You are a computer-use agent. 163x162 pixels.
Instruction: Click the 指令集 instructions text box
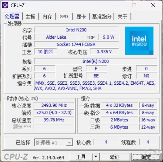96,86
